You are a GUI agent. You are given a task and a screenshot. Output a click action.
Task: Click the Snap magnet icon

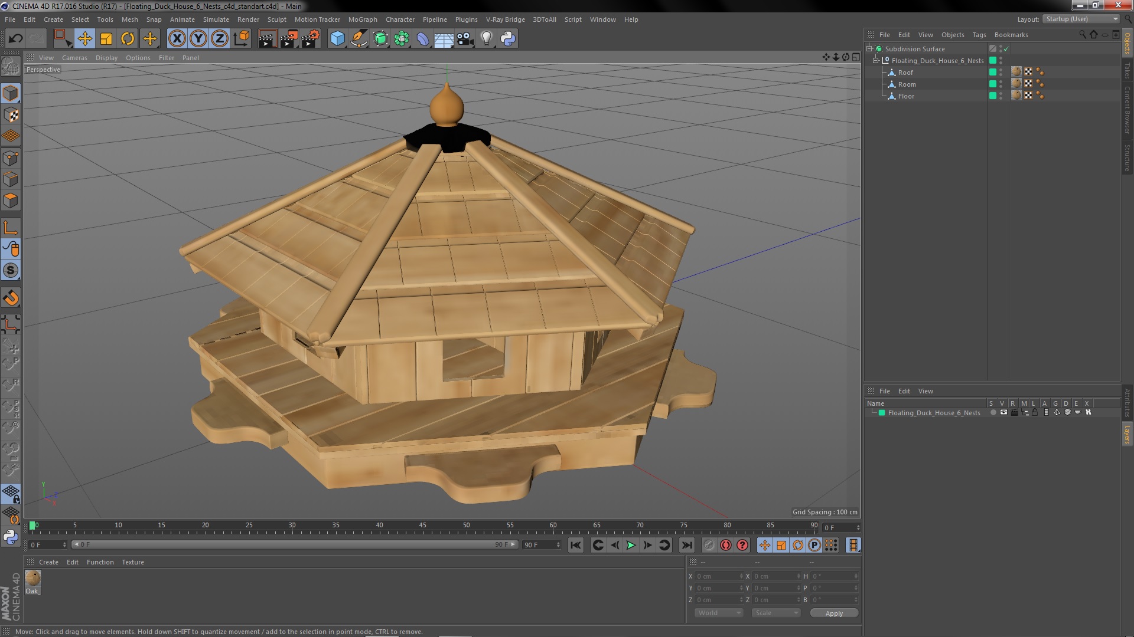pos(11,298)
